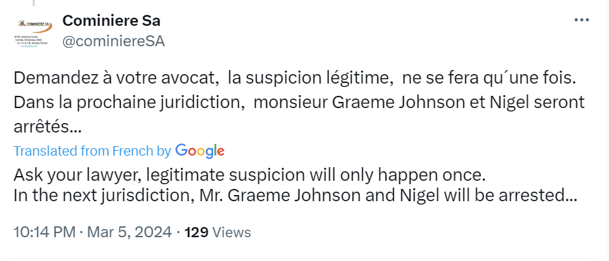The image size is (609, 261).
Task: View the 129 Views count
Action: (x=218, y=232)
